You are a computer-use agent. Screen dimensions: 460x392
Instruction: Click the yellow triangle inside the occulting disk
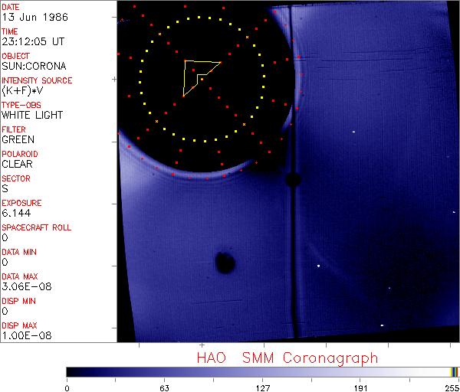pyautogui.click(x=198, y=75)
